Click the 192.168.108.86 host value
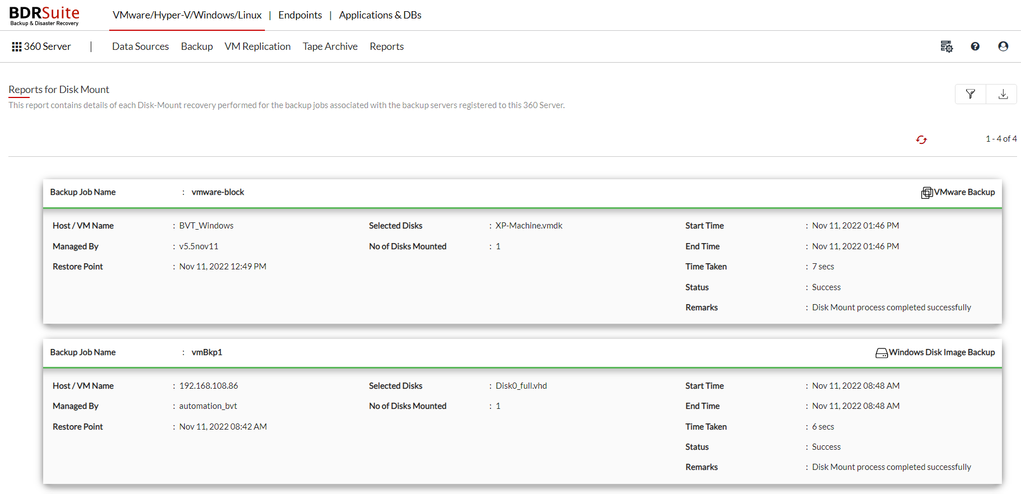 208,386
